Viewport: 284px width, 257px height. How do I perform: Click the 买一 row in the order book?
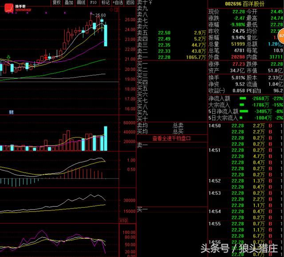172,64
